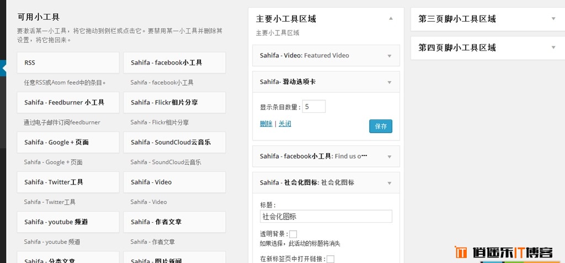Click the 可用小工具 heading
Image resolution: width=565 pixels, height=263 pixels.
(39, 17)
